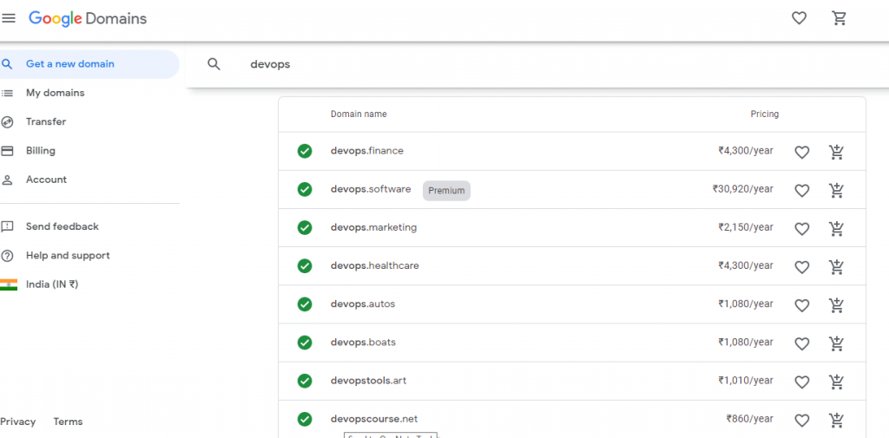Image resolution: width=889 pixels, height=438 pixels.
Task: Click the ₹860/year price
Action: (749, 419)
